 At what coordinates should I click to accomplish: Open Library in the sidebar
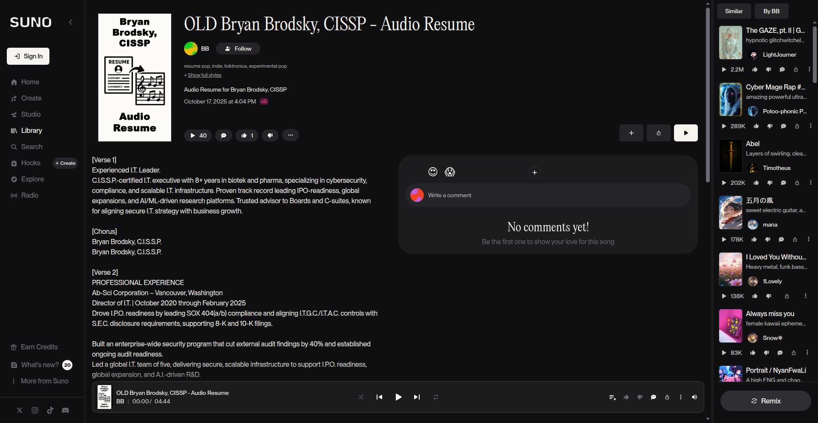point(32,130)
